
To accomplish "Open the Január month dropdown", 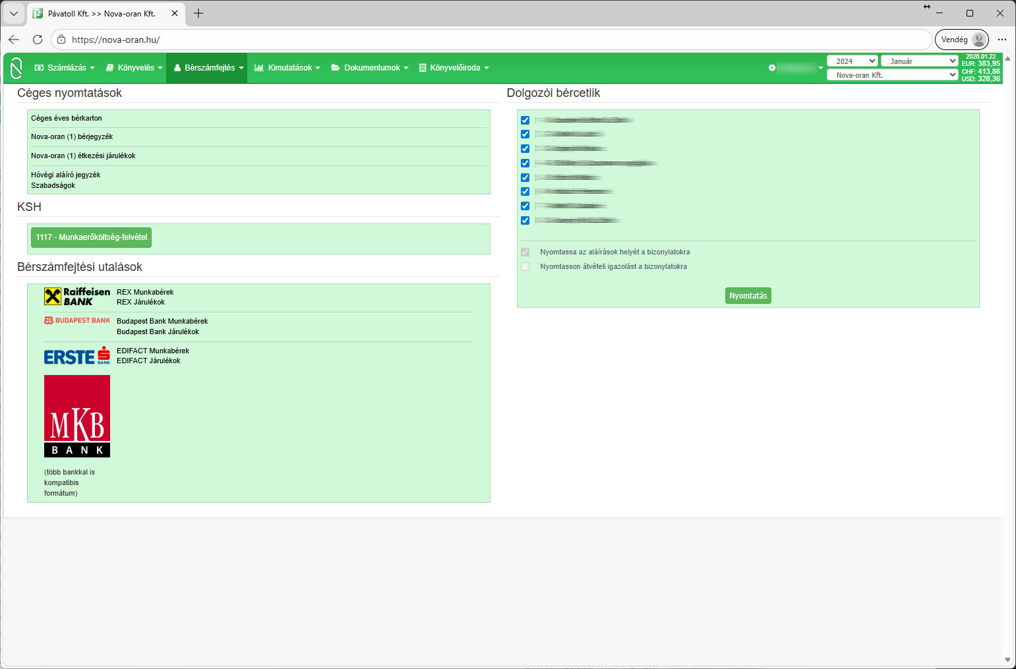I will click(x=919, y=61).
